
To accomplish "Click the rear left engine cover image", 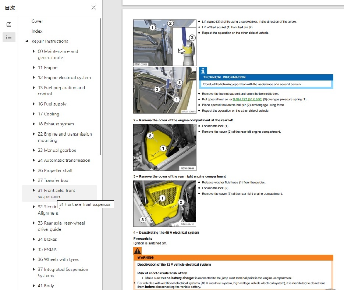I will 165,147.
